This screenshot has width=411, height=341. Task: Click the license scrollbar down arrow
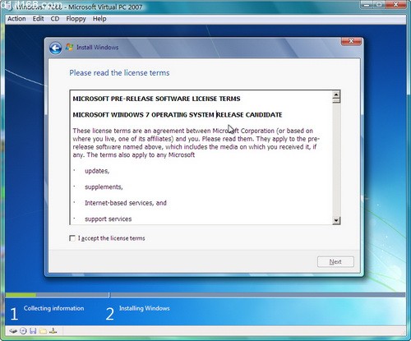coord(336,220)
